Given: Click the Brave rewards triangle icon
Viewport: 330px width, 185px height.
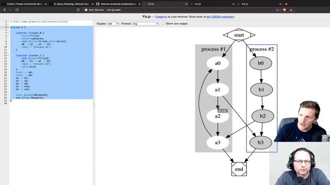Looking at the screenshot, I should (x=291, y=10).
